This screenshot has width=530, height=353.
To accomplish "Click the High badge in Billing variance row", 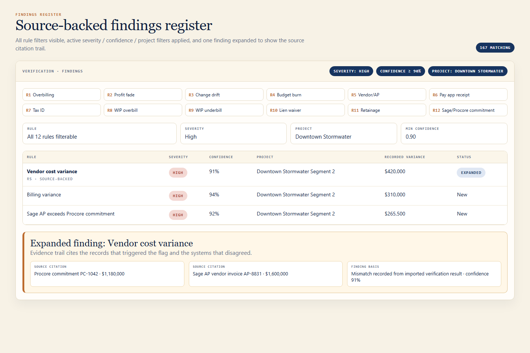I will pyautogui.click(x=178, y=196).
